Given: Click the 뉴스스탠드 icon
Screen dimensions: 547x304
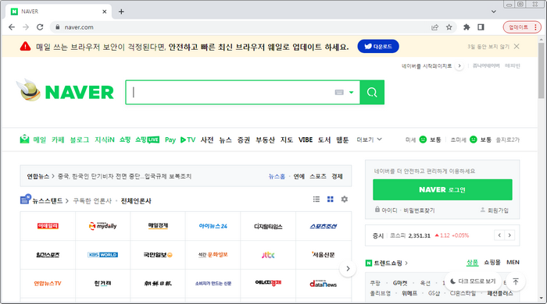Looking at the screenshot, I should [26, 200].
